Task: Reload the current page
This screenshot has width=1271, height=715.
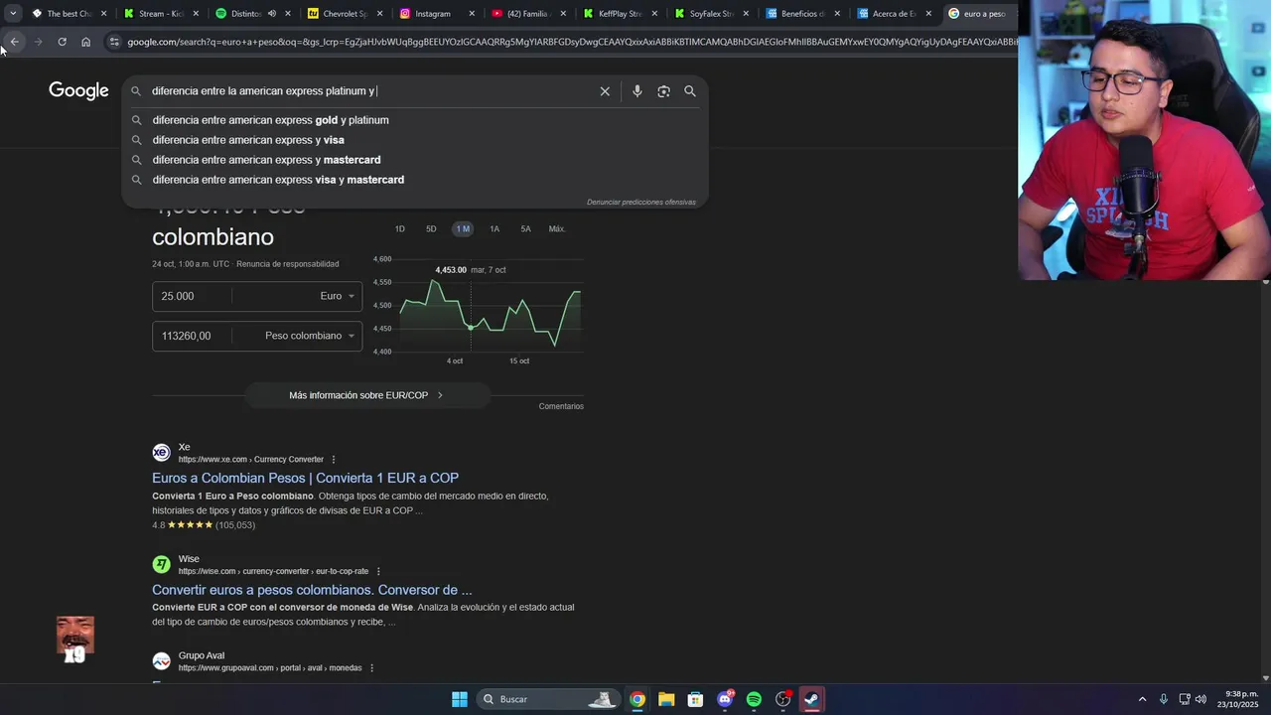Action: point(62,42)
